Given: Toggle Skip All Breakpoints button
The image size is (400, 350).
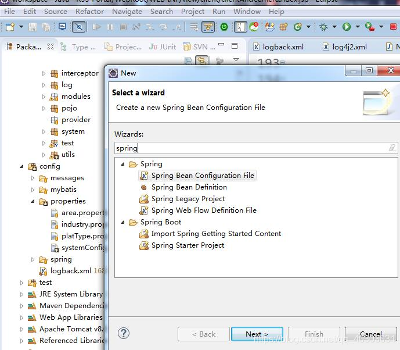Looking at the screenshot, I should pos(78,27).
